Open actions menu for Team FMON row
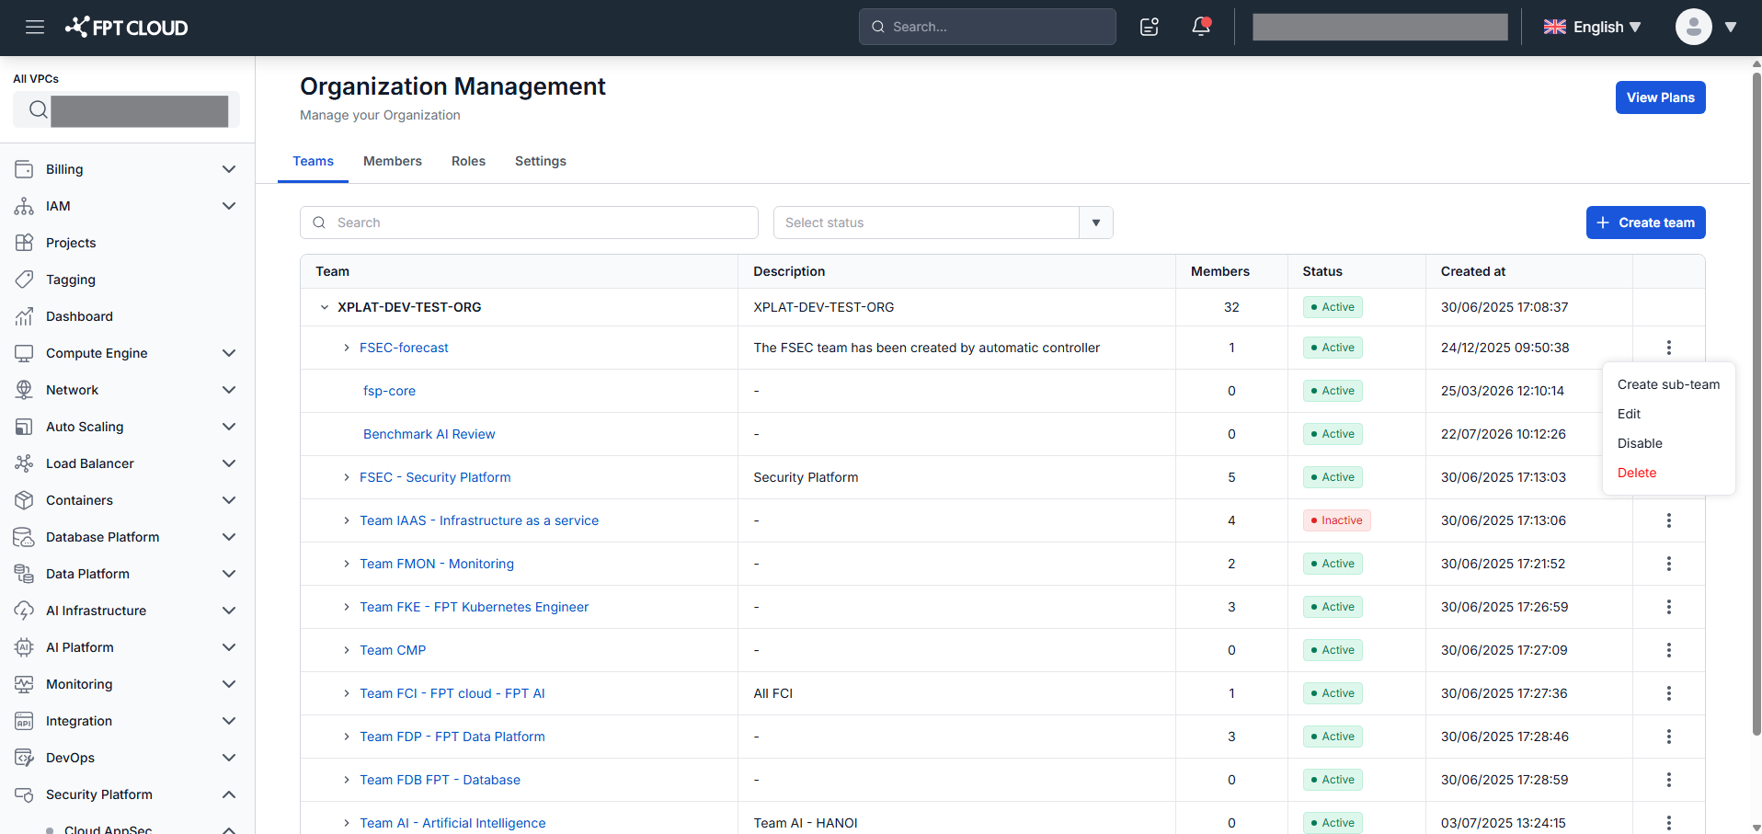Screen dimensions: 1762x834 tap(1668, 564)
